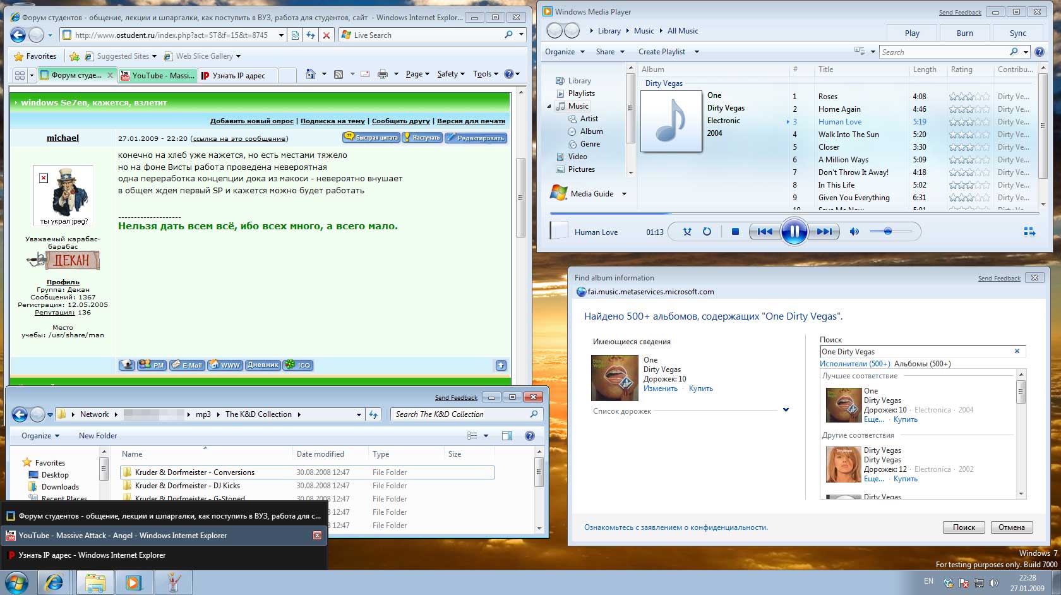Stop loading page in Internet Explorer
Image resolution: width=1061 pixels, height=595 pixels.
(327, 35)
